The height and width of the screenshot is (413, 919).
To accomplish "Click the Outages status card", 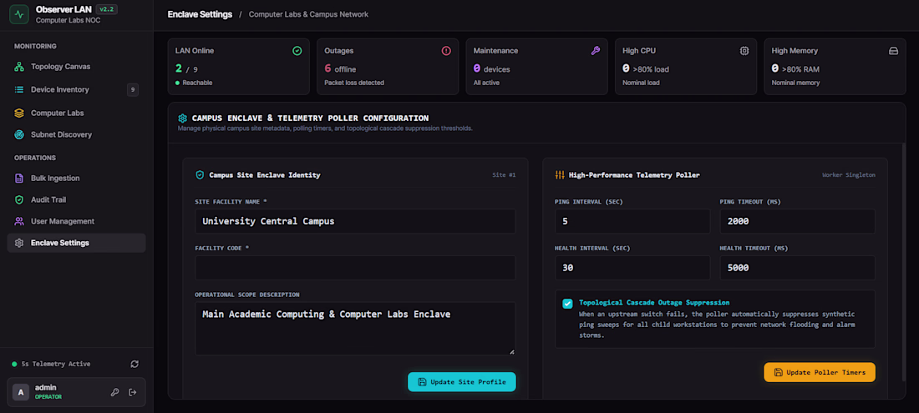I will 388,67.
